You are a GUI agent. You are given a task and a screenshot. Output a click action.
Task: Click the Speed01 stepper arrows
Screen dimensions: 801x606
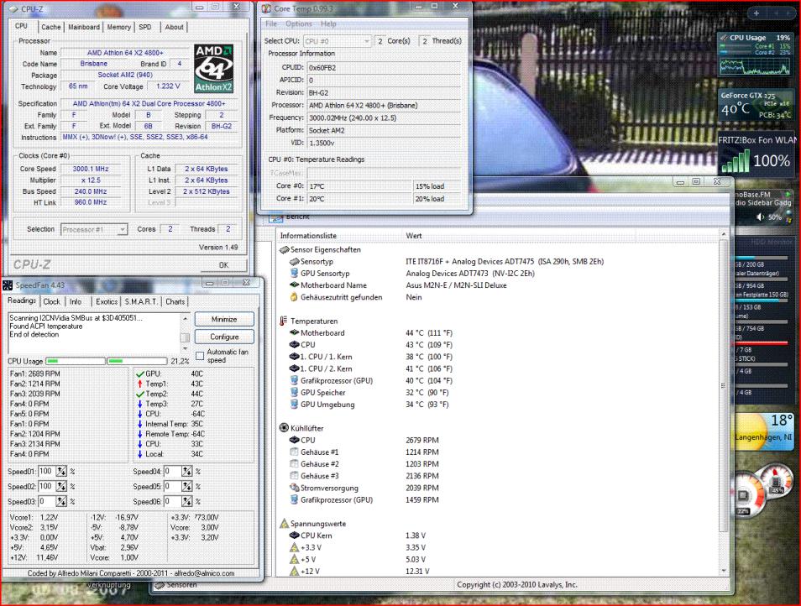[x=61, y=471]
